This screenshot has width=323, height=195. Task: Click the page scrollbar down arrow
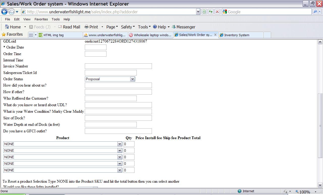320,185
